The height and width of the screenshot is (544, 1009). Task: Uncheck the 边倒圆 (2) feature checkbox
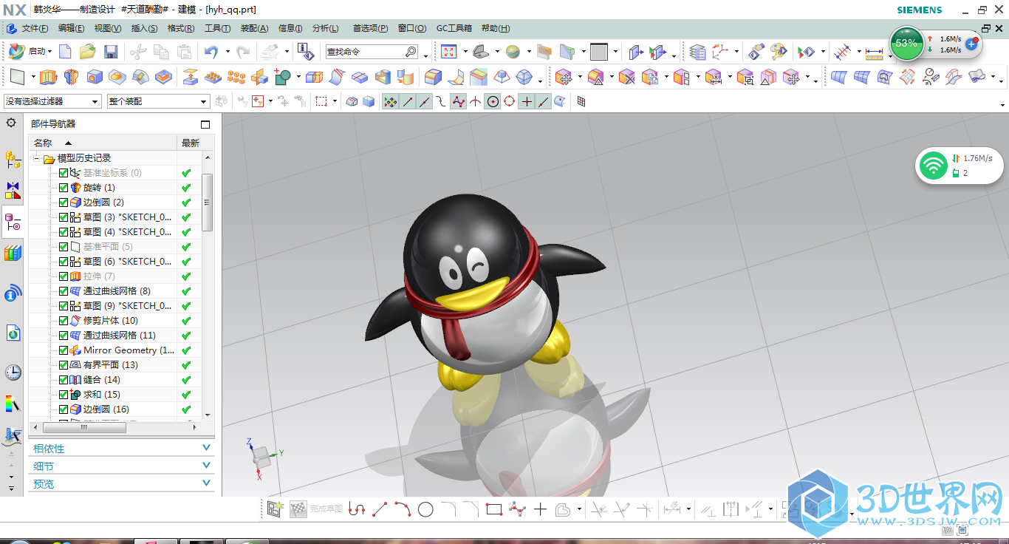click(64, 203)
